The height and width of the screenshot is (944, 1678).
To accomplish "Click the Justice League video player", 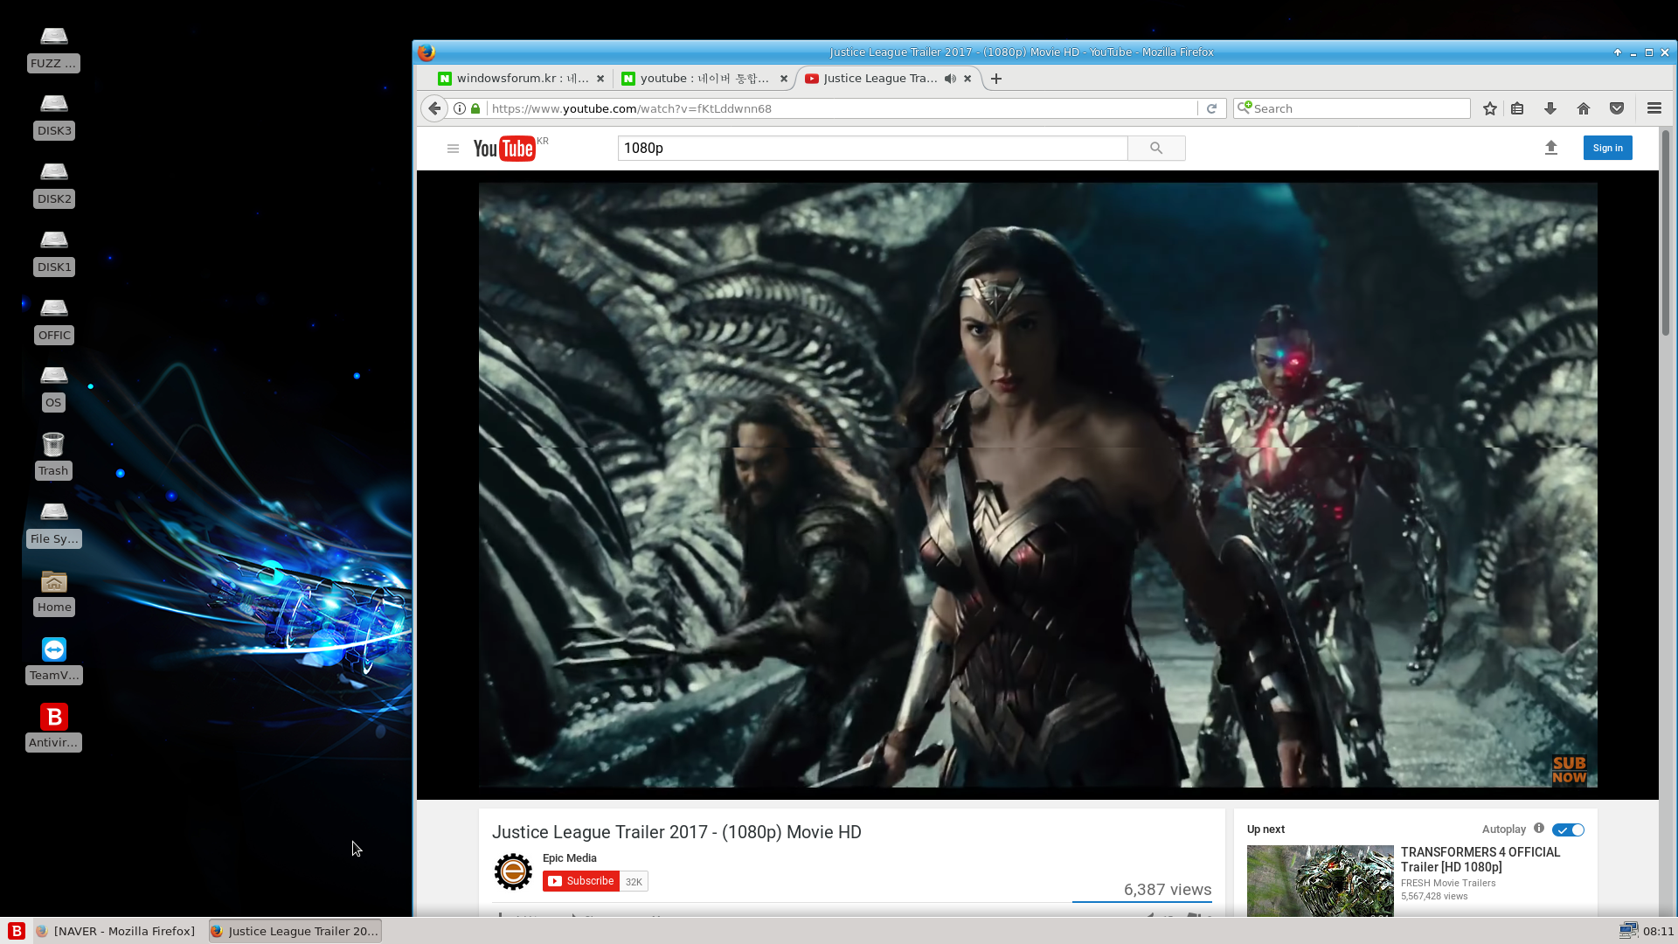I will pos(1037,485).
